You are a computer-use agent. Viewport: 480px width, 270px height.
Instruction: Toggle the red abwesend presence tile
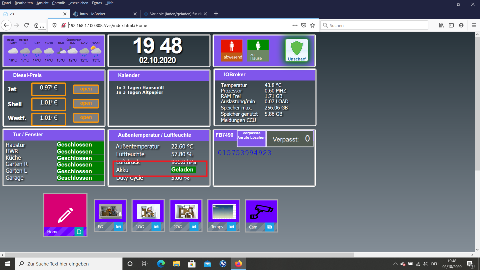(231, 50)
